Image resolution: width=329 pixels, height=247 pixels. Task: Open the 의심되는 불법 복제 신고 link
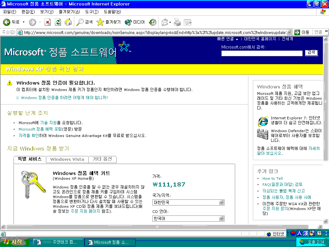283,191
